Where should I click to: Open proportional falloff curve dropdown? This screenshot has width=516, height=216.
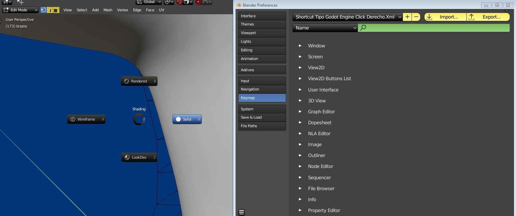click(x=207, y=2)
